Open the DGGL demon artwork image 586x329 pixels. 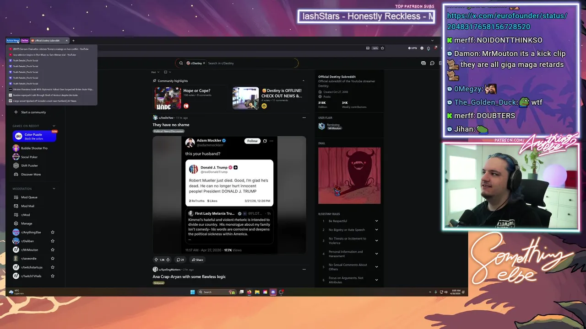pyautogui.click(x=349, y=175)
